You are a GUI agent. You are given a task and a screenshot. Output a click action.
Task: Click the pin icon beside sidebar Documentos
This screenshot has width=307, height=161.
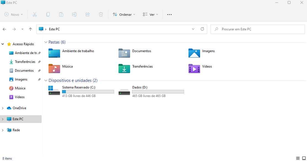coord(39,71)
